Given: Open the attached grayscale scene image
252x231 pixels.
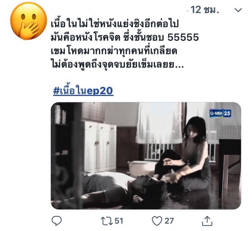Looking at the screenshot, I should coord(146,156).
